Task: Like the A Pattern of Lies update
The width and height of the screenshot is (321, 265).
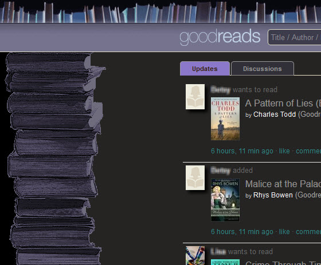Action: [x=284, y=151]
